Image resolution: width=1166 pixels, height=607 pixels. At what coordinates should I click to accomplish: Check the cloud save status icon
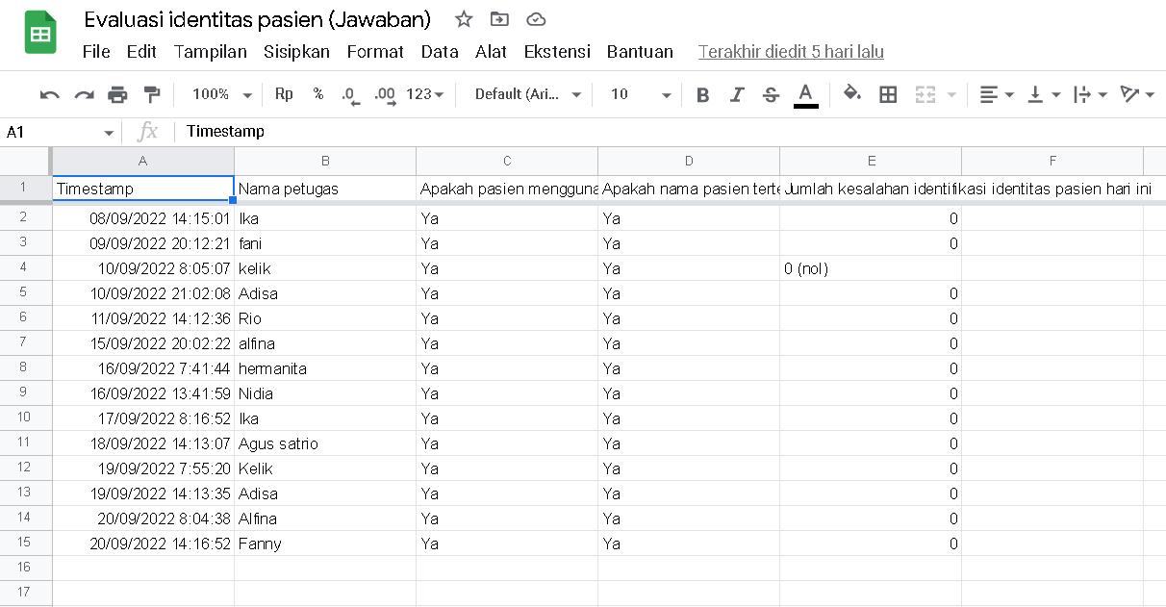(x=536, y=19)
